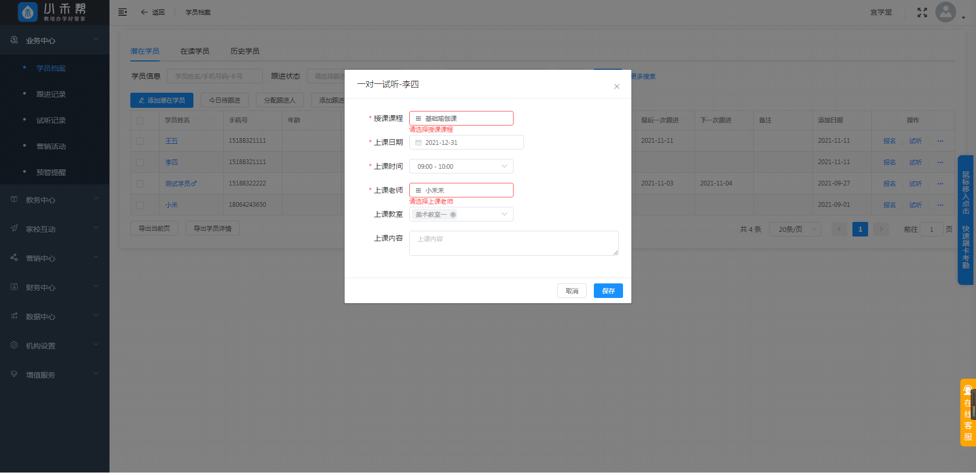Switch to the 在读学员 tab

pos(195,51)
